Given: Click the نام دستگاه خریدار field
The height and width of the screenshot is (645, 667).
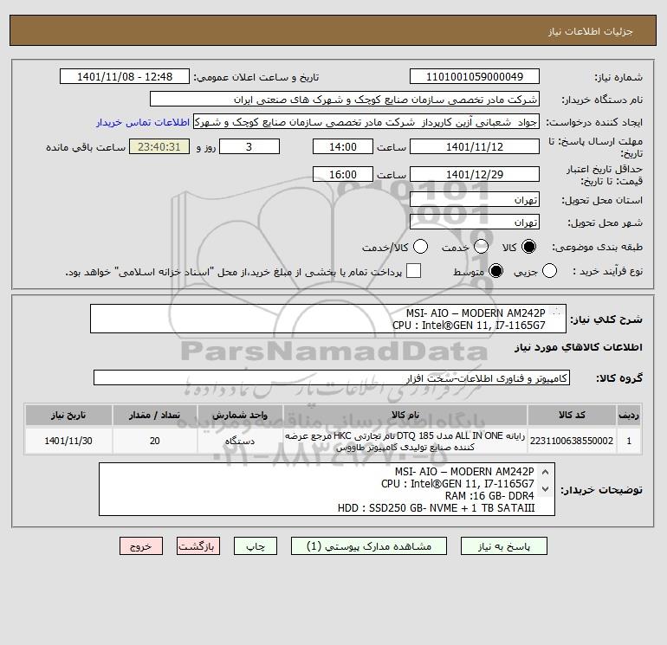Looking at the screenshot, I should pyautogui.click(x=345, y=99).
